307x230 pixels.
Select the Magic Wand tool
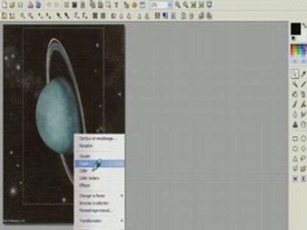pos(295,84)
